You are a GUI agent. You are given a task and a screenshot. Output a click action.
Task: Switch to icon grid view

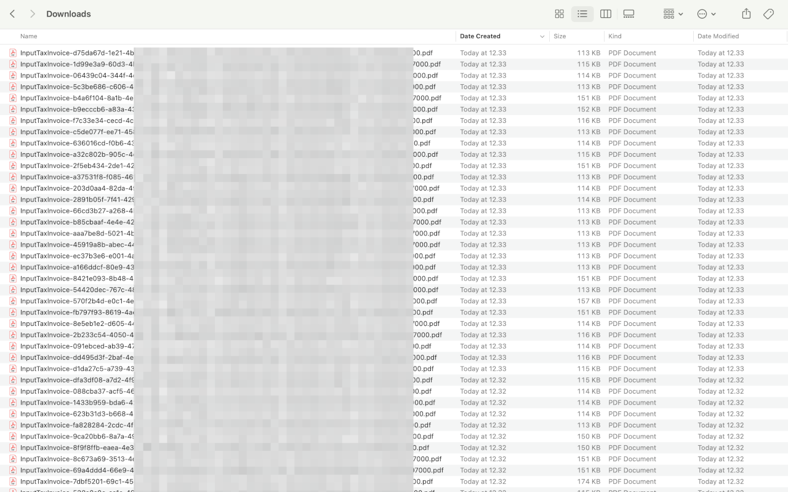pos(560,14)
